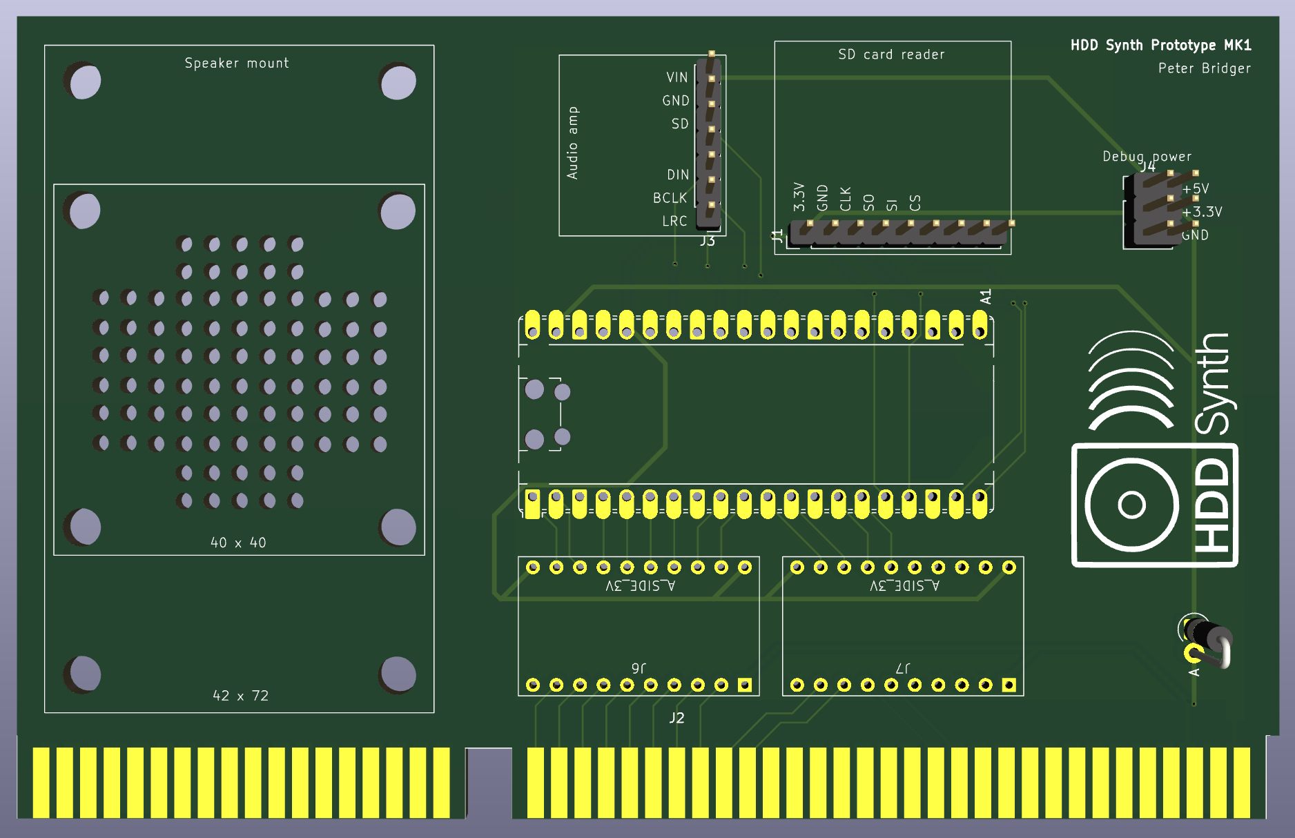Select the Debug power label
The width and height of the screenshot is (1295, 838).
click(x=1147, y=157)
